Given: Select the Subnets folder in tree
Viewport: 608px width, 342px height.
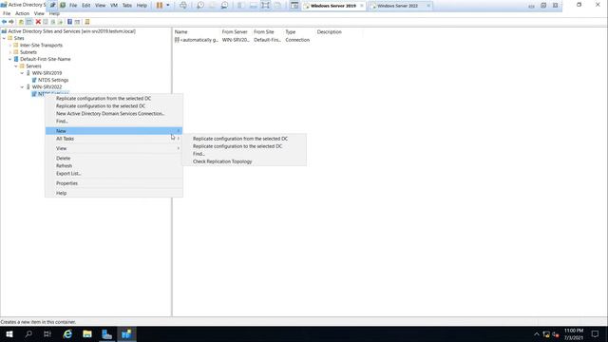Looking at the screenshot, I should 28,52.
